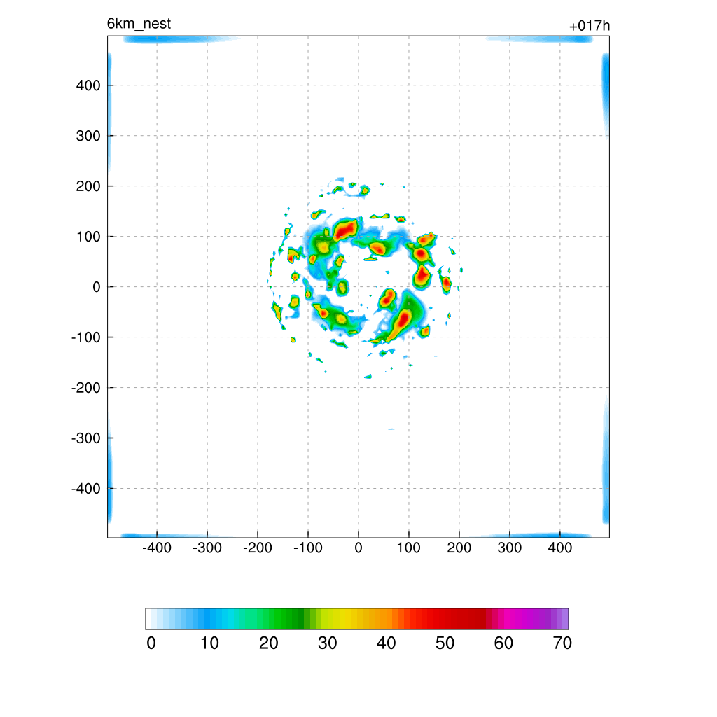
Task: Click the colorbar label 20
Action: (268, 643)
